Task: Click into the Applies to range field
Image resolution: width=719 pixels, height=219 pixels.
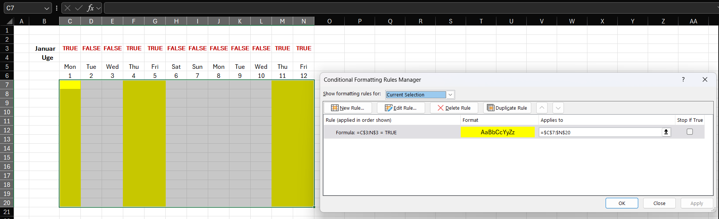Action: click(x=600, y=132)
